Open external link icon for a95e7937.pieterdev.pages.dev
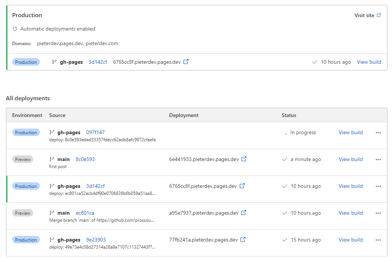The image size is (392, 262). click(x=244, y=213)
